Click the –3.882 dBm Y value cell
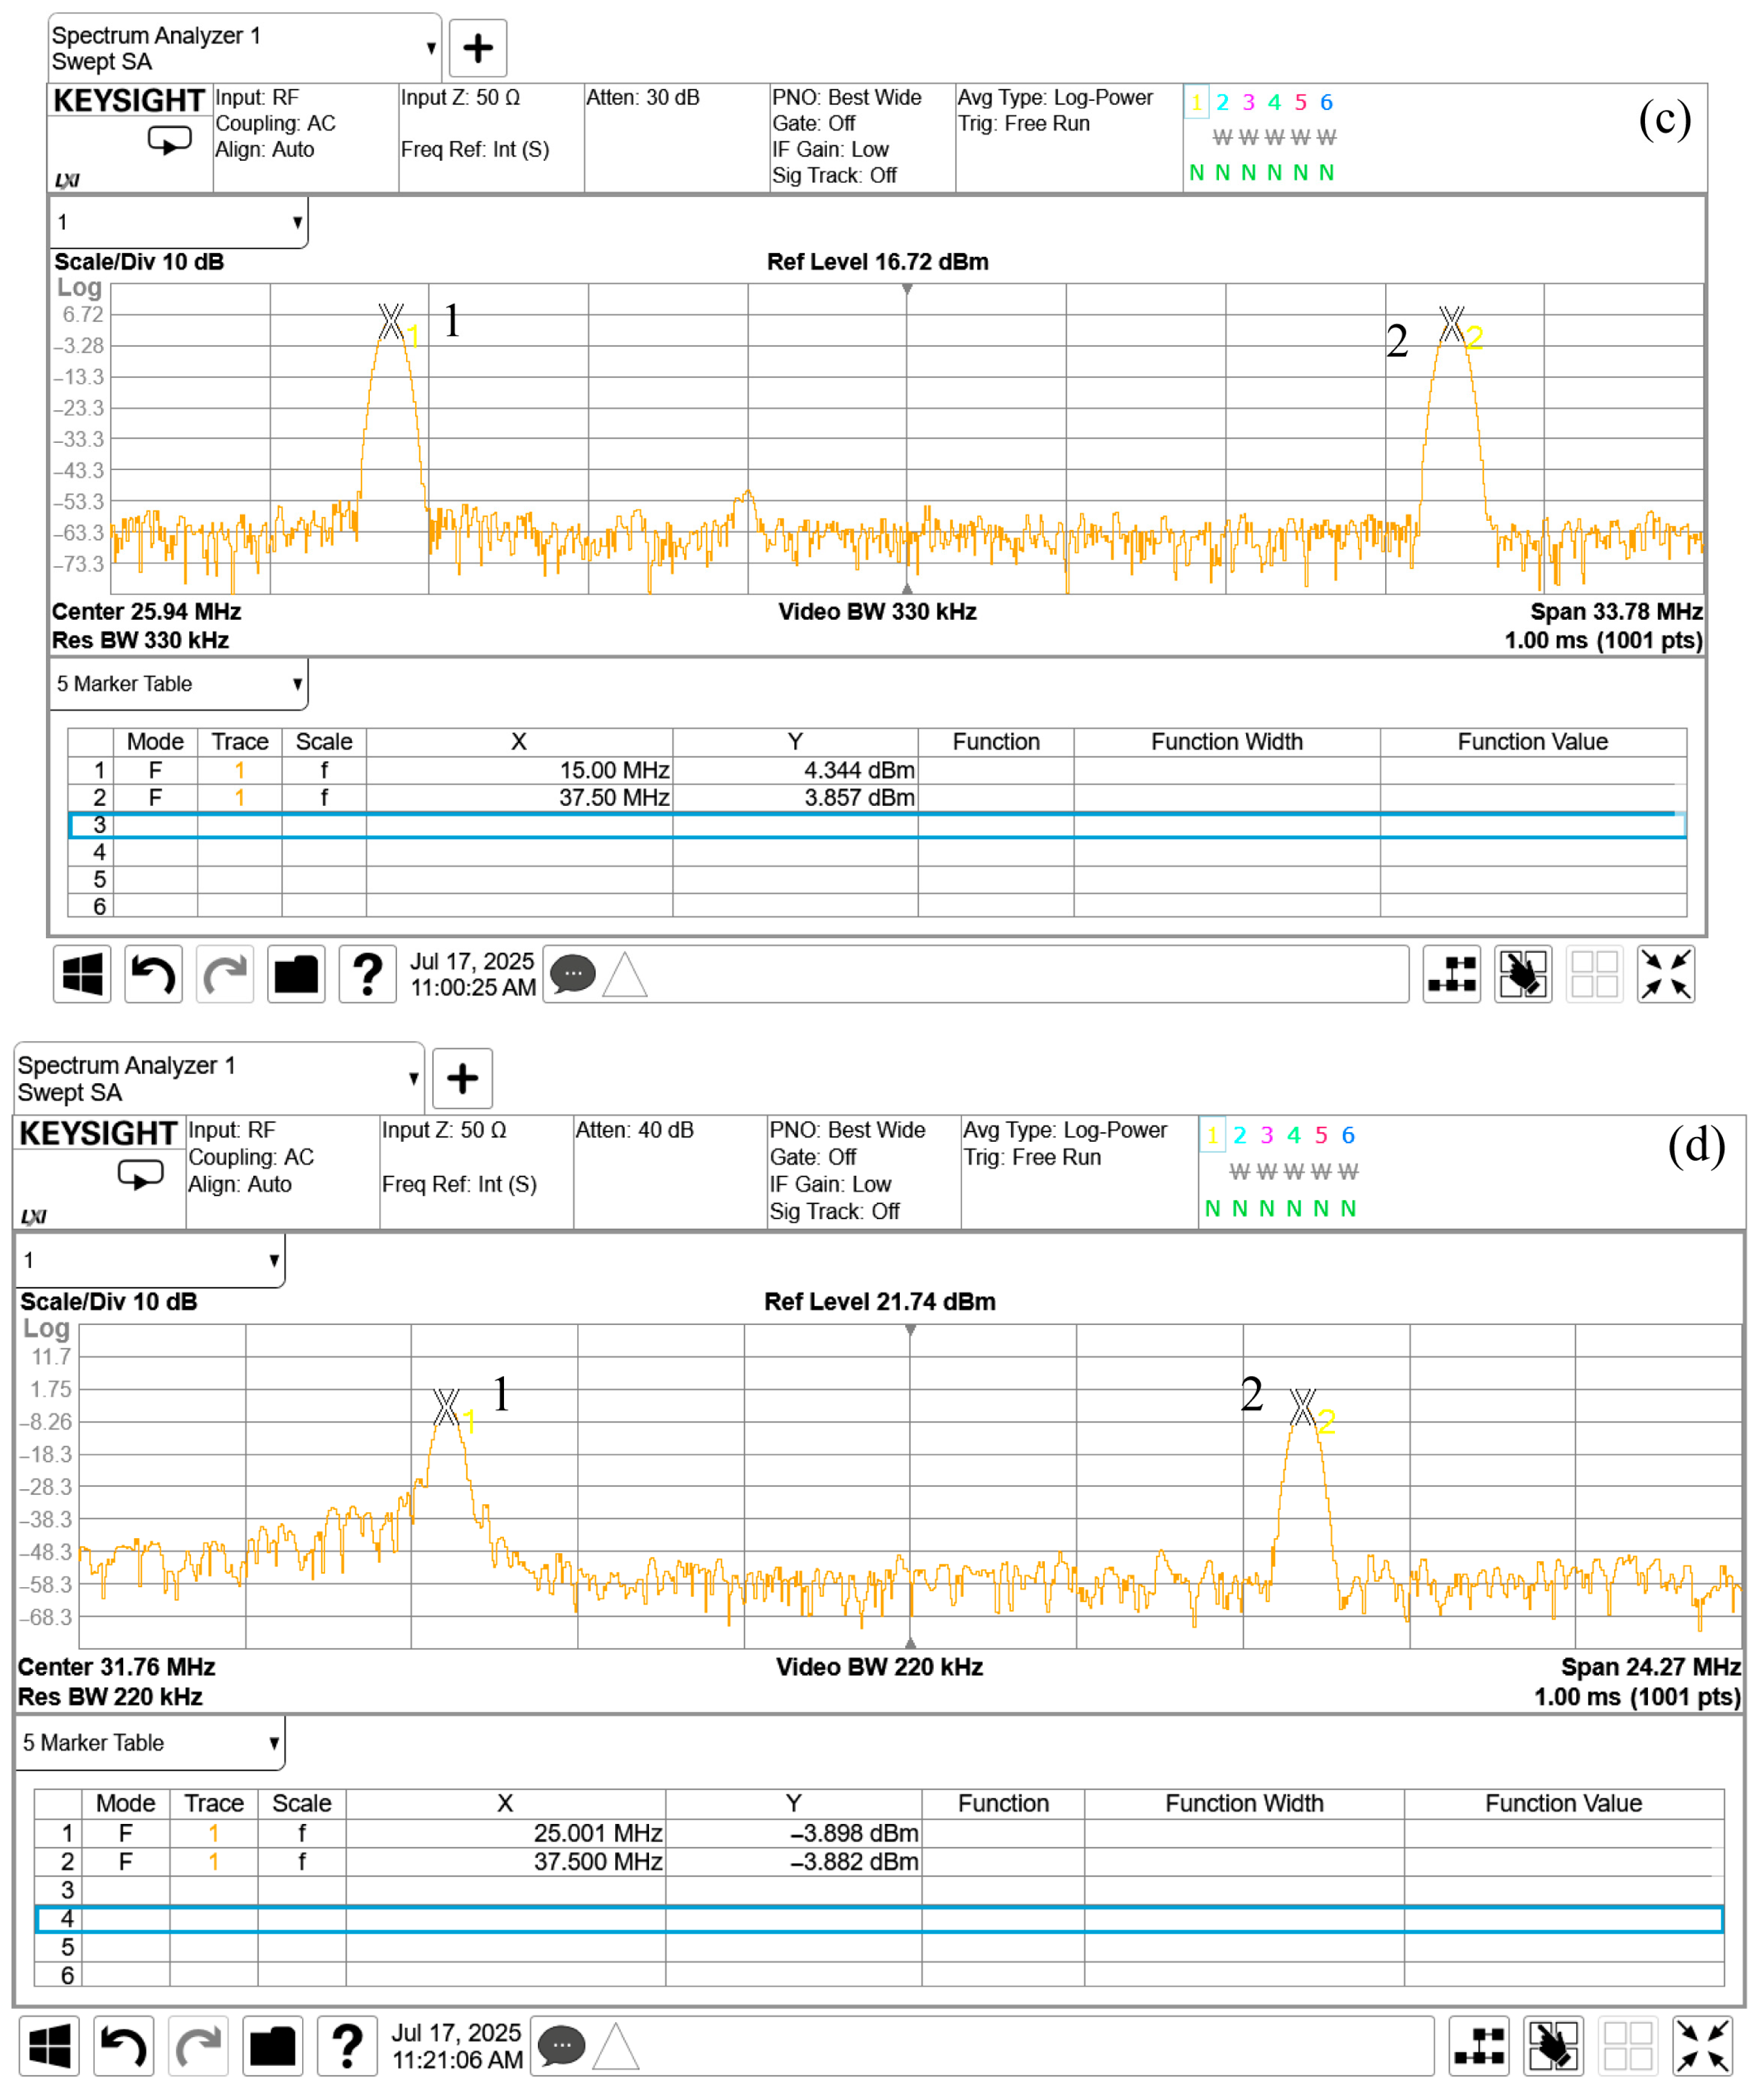The width and height of the screenshot is (1764, 2094). click(x=793, y=1861)
